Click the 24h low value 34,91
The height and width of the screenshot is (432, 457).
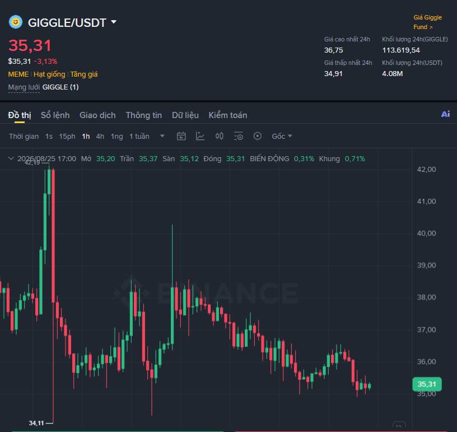(333, 74)
